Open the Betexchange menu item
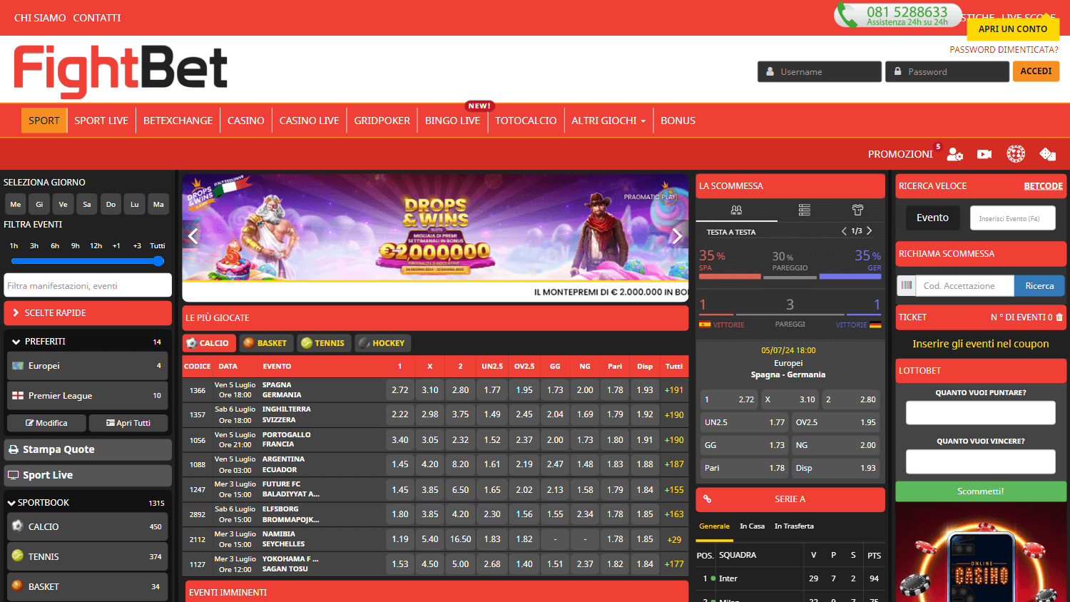Screen dimensions: 1070x602 click(178, 121)
